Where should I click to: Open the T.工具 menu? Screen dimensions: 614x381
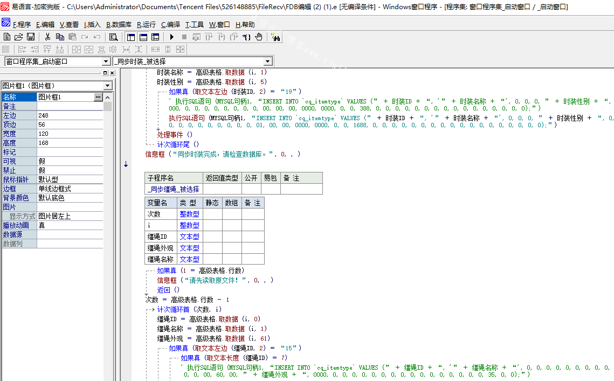(x=194, y=25)
